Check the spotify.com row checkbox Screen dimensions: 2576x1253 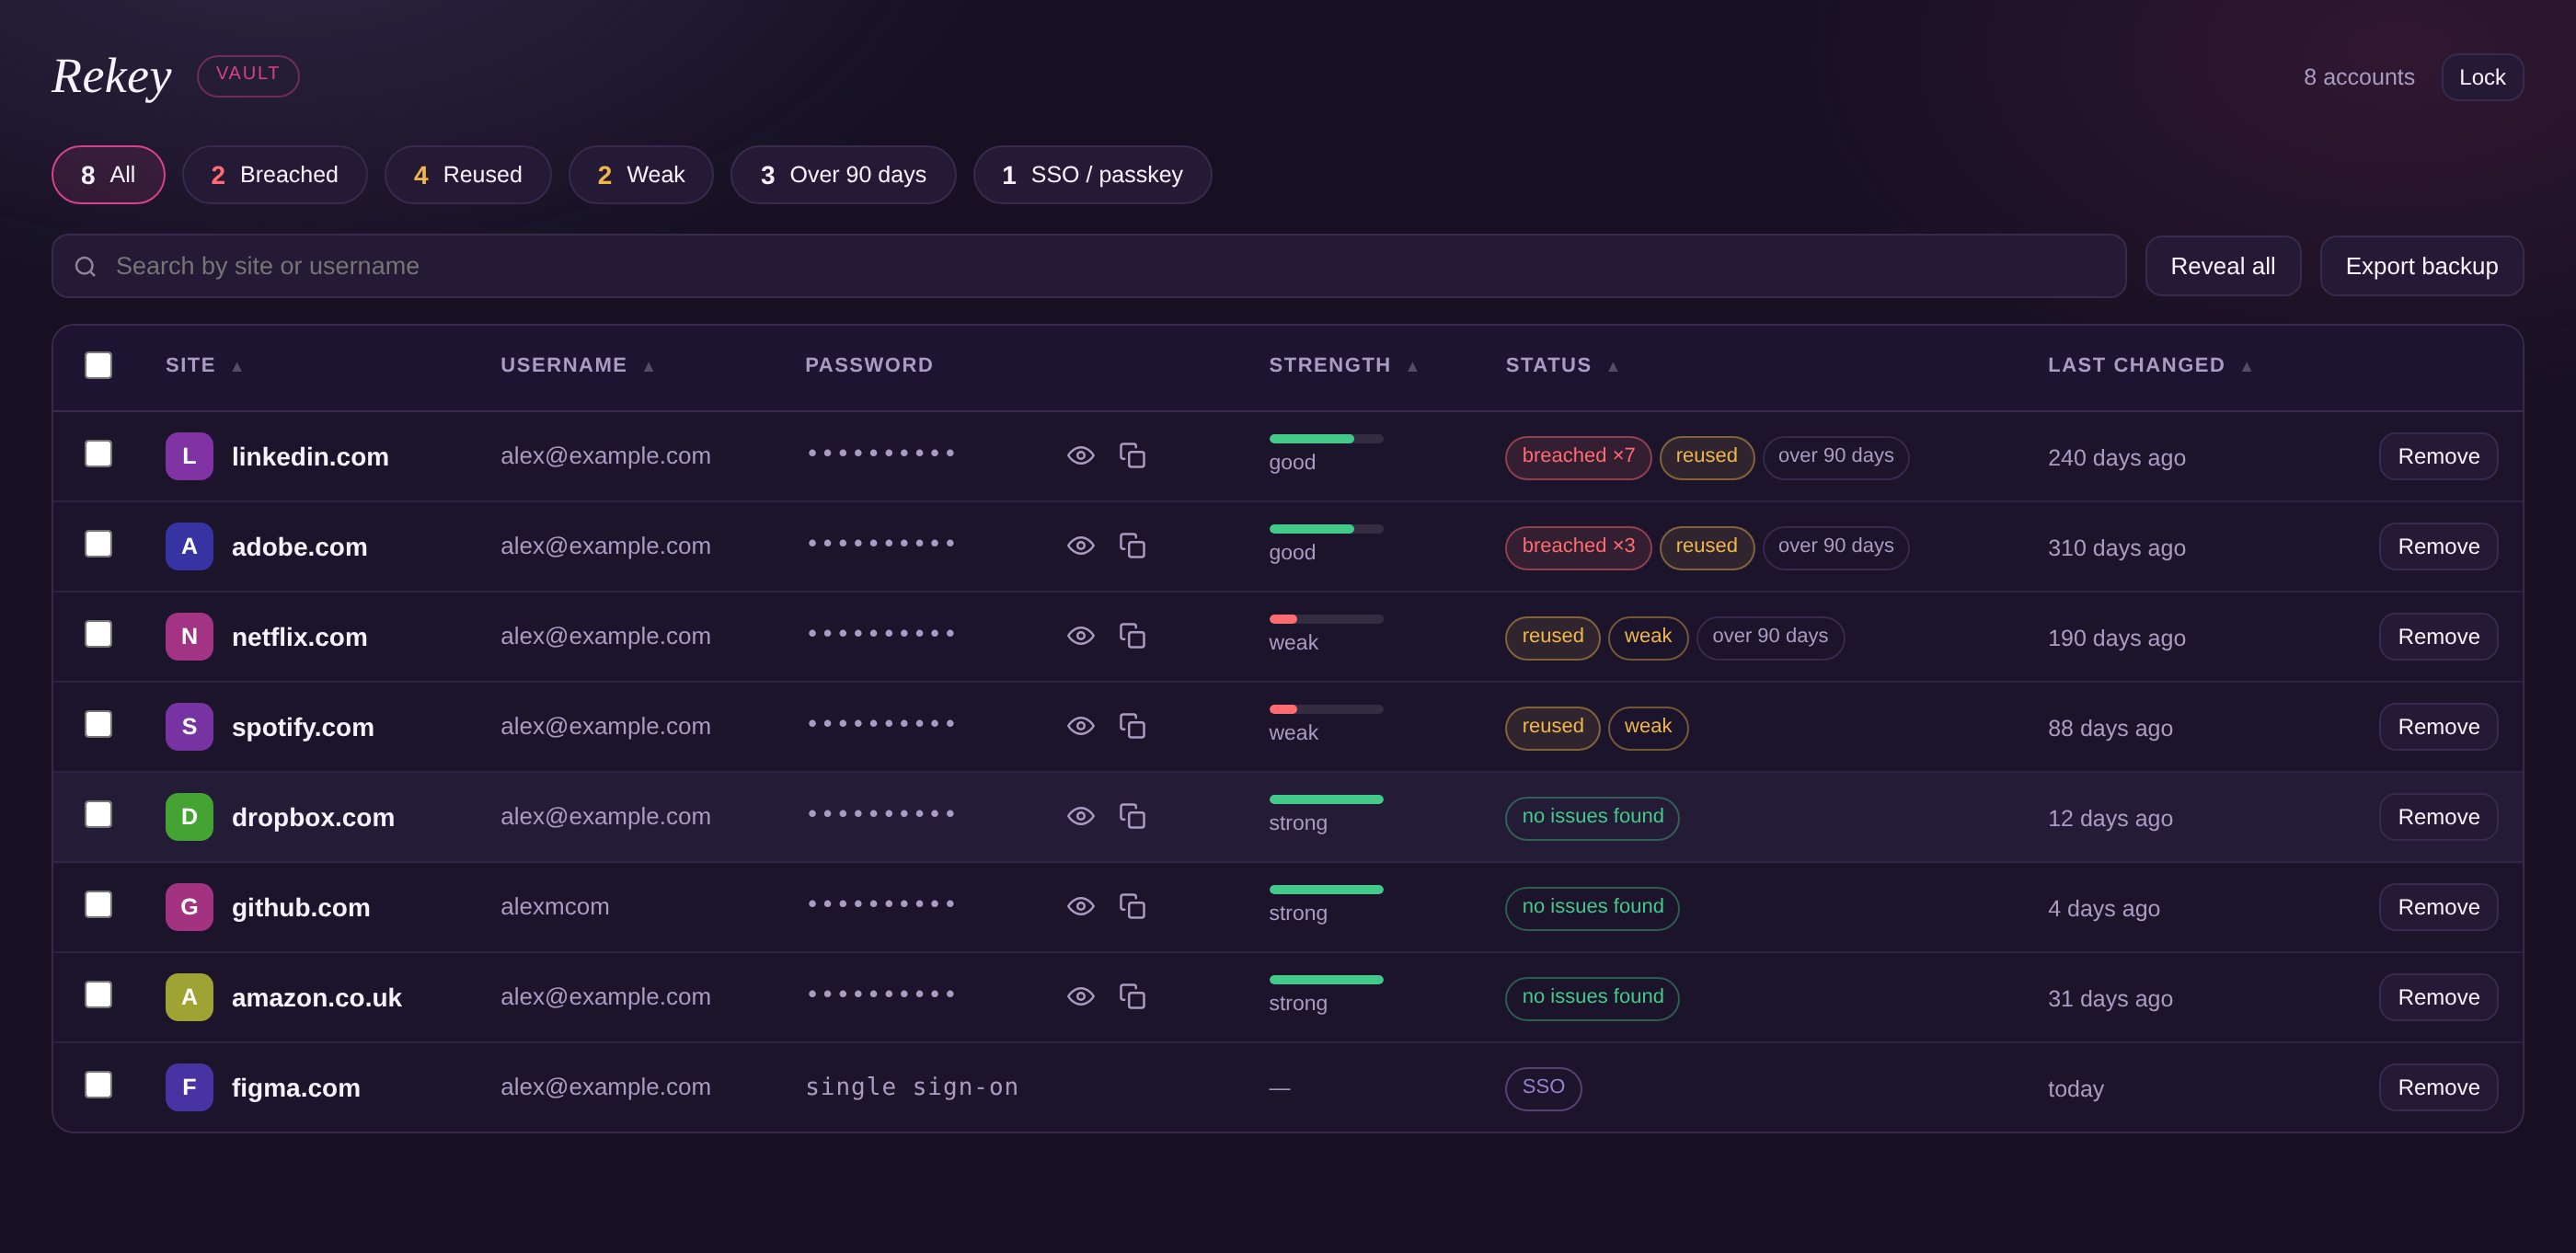pos(98,723)
